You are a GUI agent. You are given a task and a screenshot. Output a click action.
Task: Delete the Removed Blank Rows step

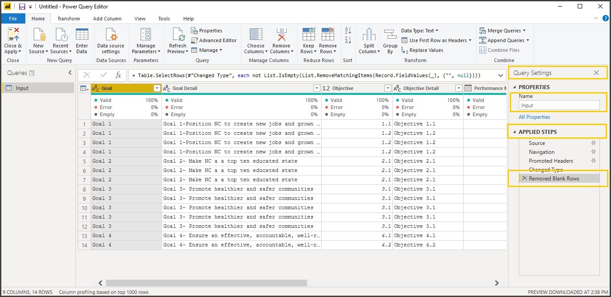click(524, 179)
